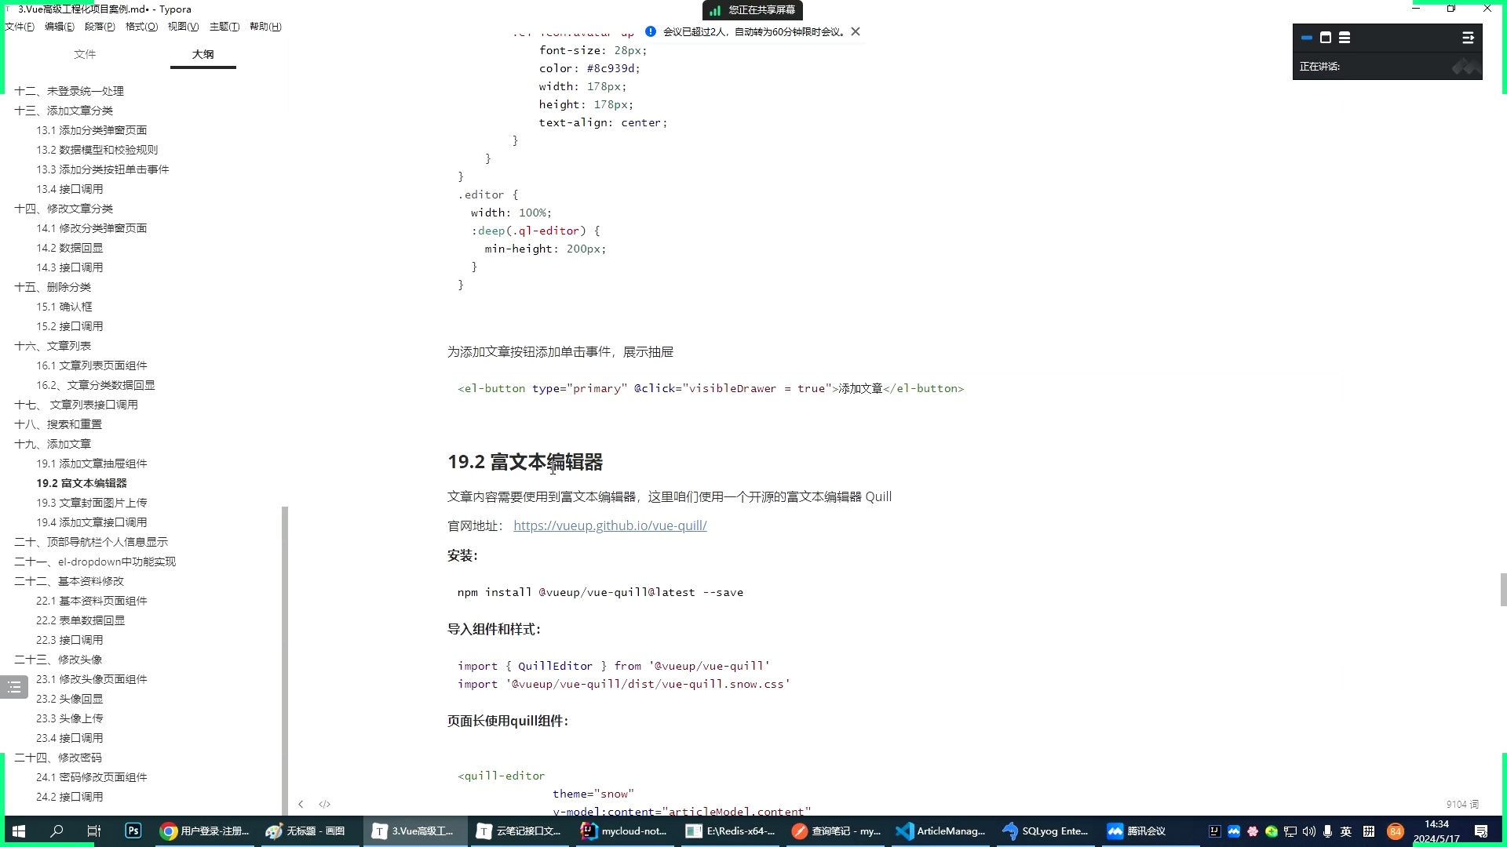
Task: Toggle source code mode in Typora
Action: (x=324, y=804)
